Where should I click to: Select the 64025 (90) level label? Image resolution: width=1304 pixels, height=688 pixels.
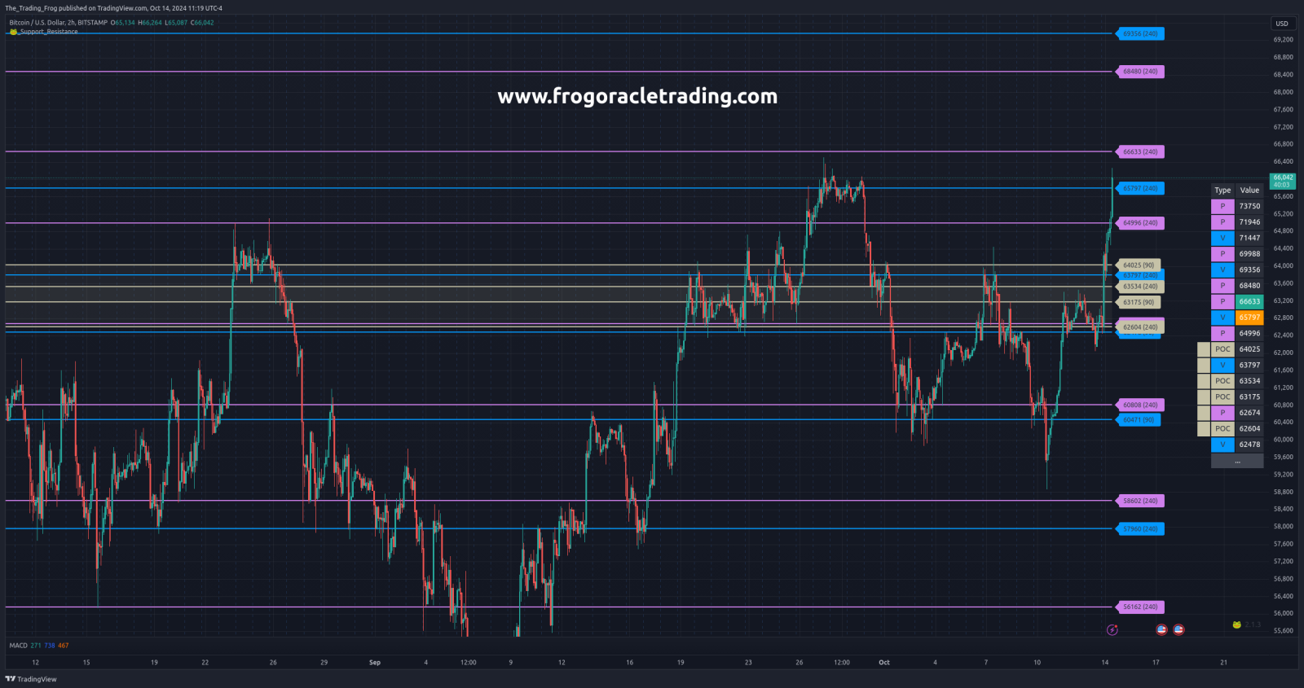(1139, 265)
